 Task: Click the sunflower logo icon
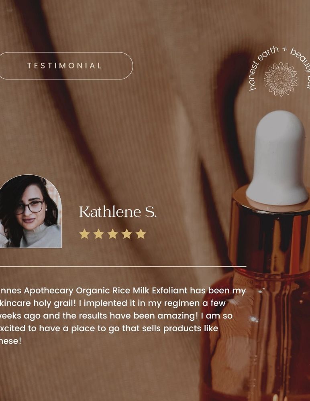(281, 79)
